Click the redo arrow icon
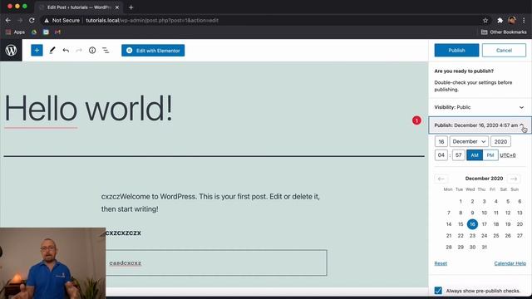This screenshot has width=532, height=299. click(x=79, y=50)
